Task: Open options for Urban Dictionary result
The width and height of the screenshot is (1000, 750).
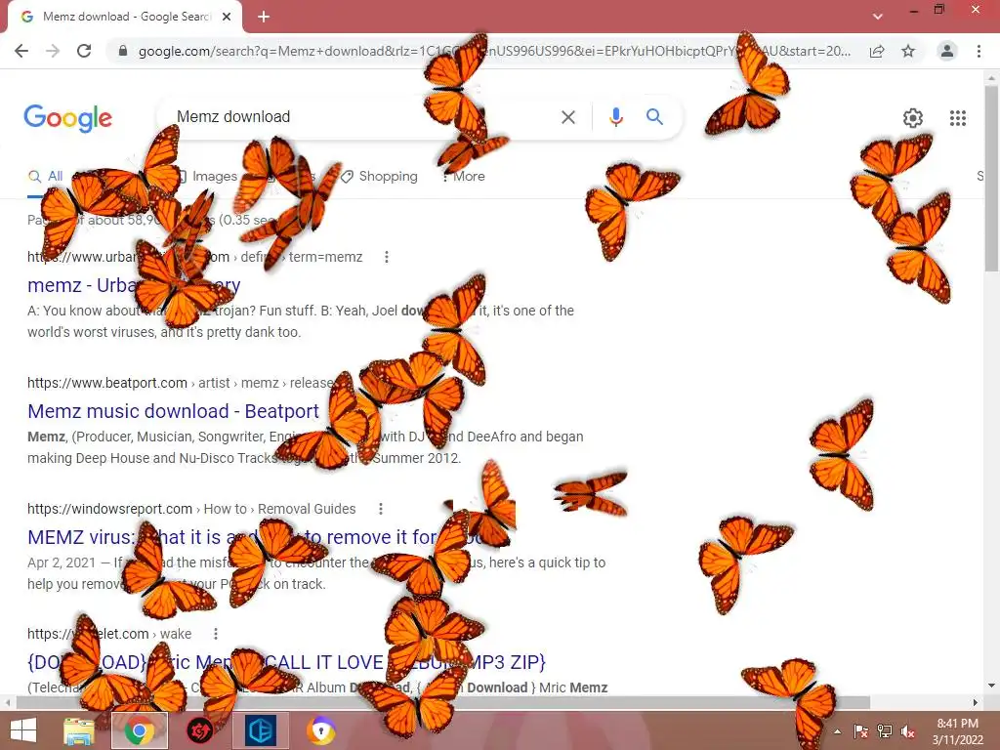Action: point(386,257)
